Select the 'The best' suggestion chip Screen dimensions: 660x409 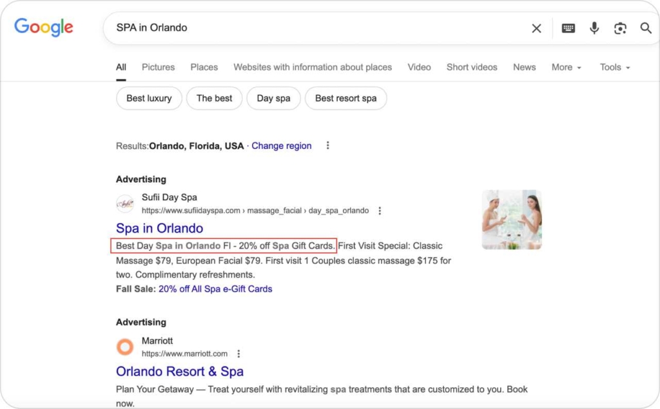tap(214, 98)
